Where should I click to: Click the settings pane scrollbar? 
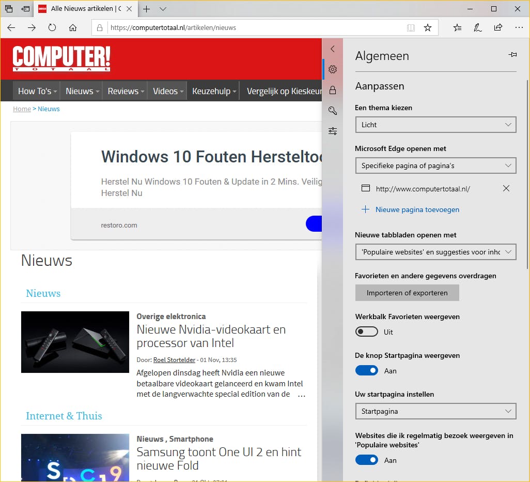(527, 174)
